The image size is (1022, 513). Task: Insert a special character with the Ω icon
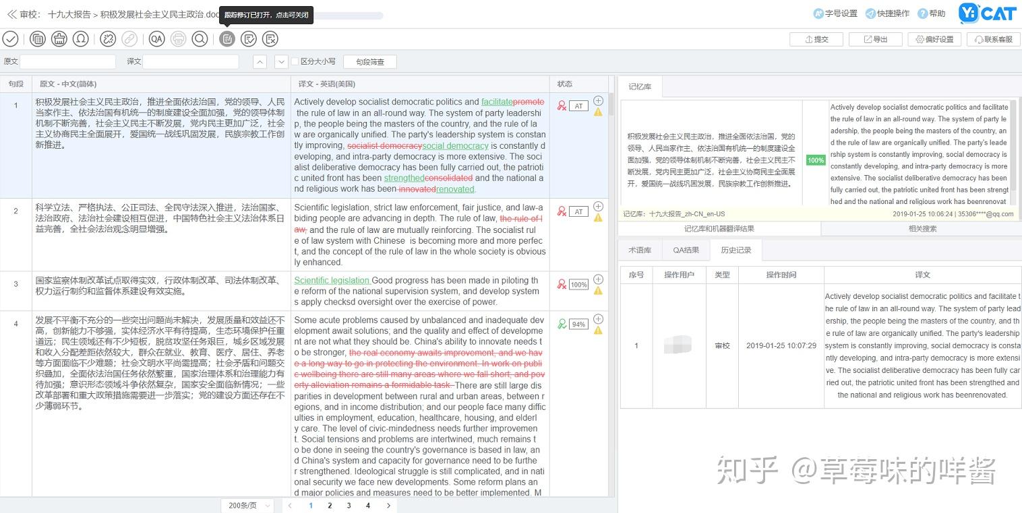click(81, 38)
